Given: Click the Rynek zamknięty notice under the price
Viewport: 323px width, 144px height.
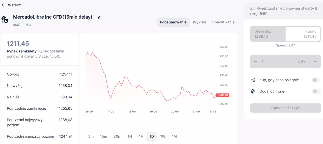Looking at the screenshot, I should [35, 54].
